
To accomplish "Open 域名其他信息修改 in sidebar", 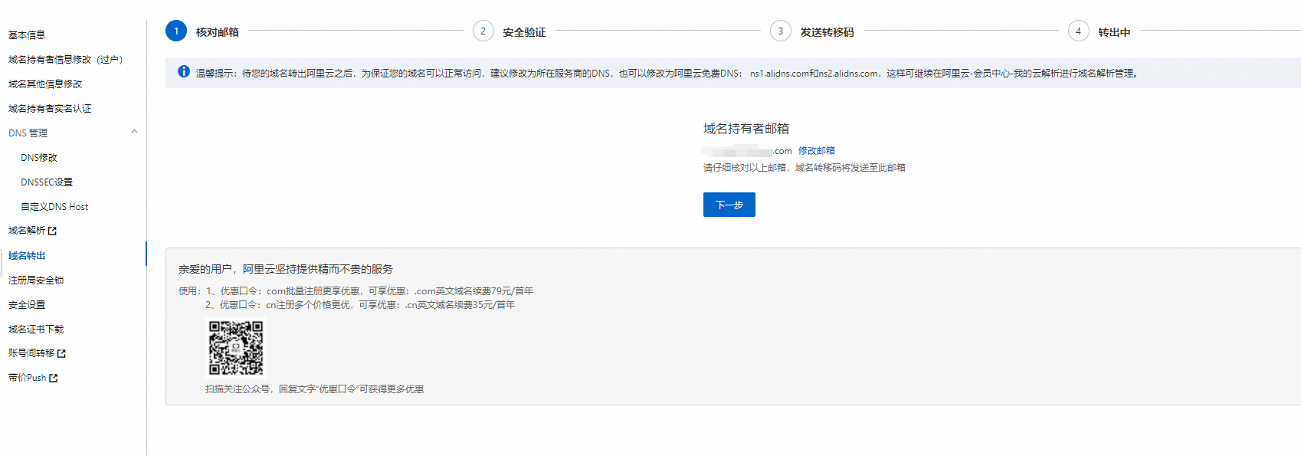I will (x=45, y=84).
